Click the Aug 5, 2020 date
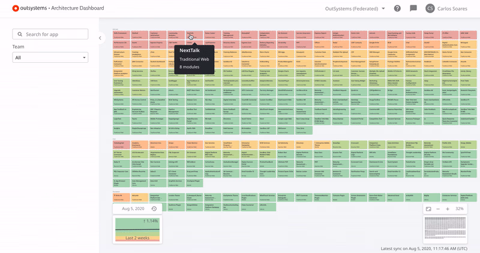This screenshot has height=253, width=480. click(x=133, y=209)
